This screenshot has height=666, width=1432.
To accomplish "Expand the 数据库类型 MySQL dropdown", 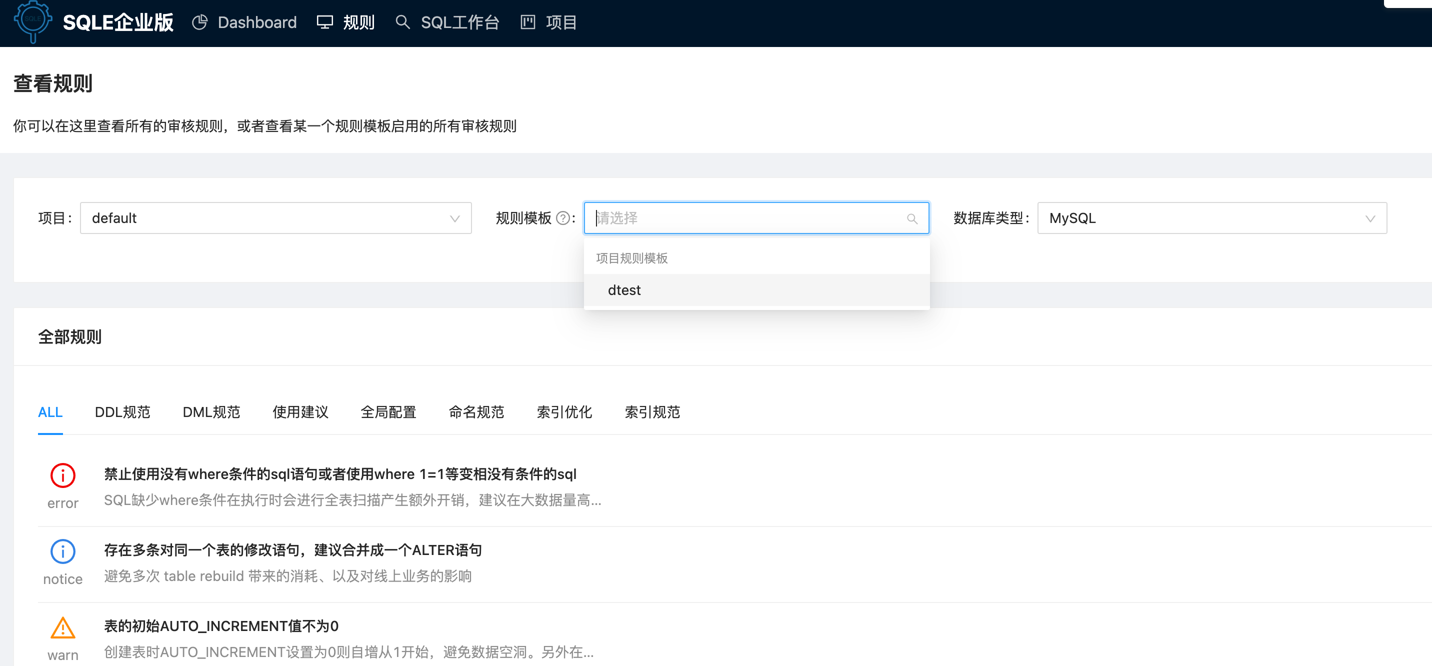I will (1212, 218).
